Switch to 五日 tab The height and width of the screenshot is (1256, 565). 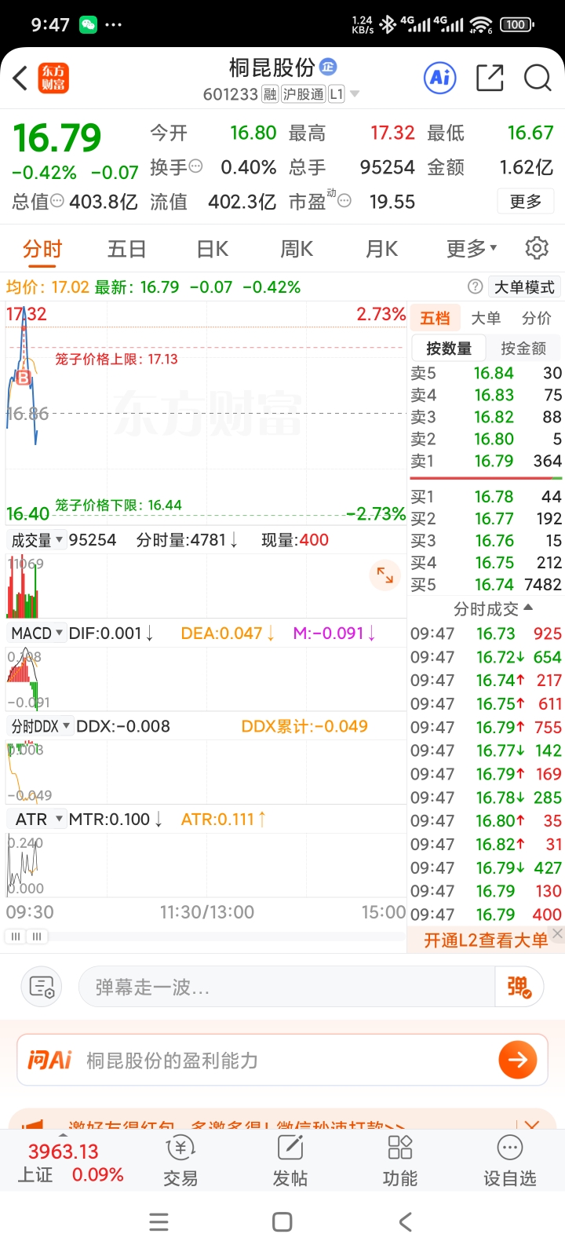pos(127,249)
